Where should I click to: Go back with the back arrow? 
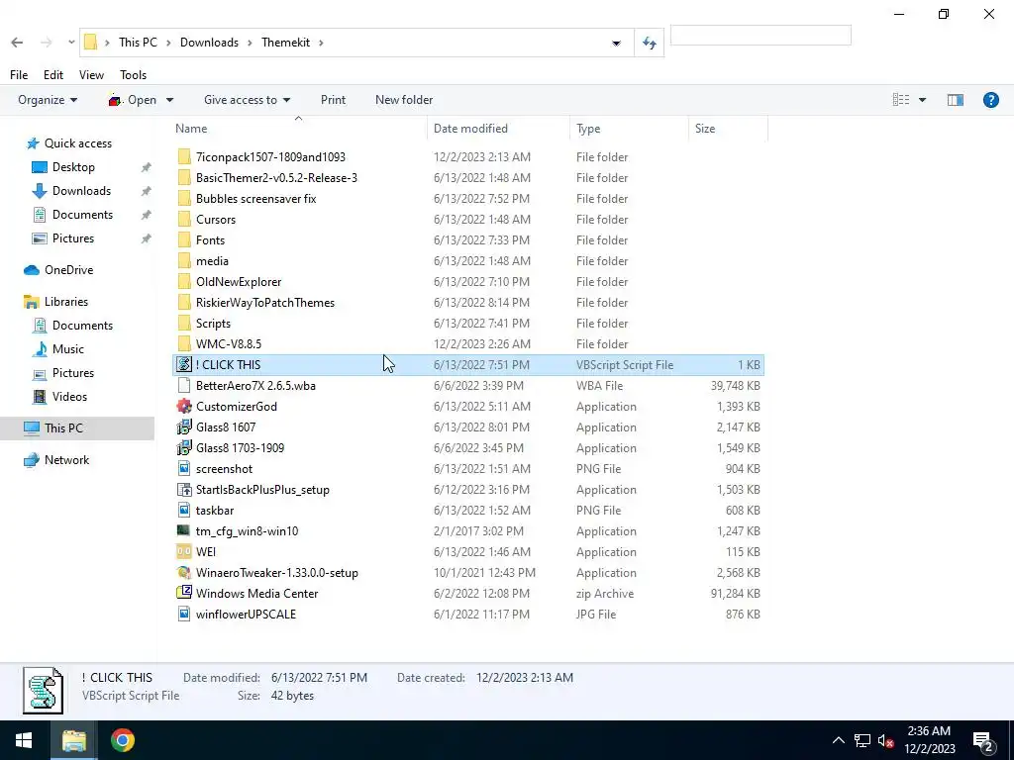coord(18,43)
